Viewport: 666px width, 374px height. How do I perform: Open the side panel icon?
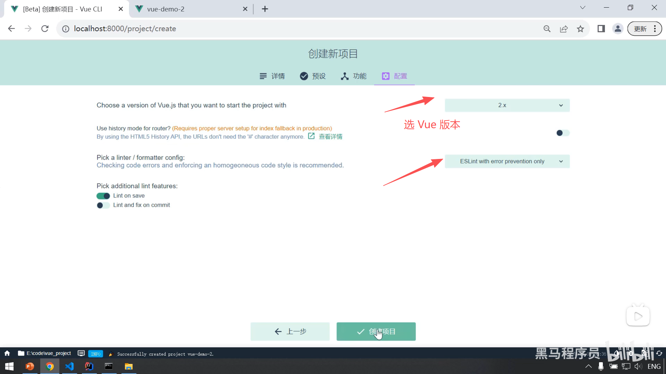(x=601, y=29)
